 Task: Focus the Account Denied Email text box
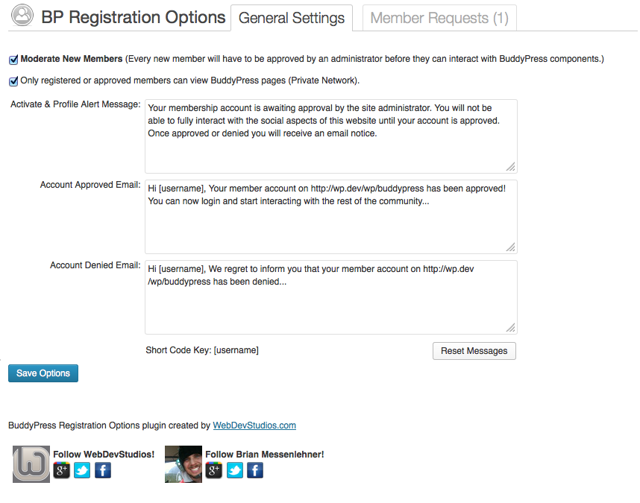(331, 297)
